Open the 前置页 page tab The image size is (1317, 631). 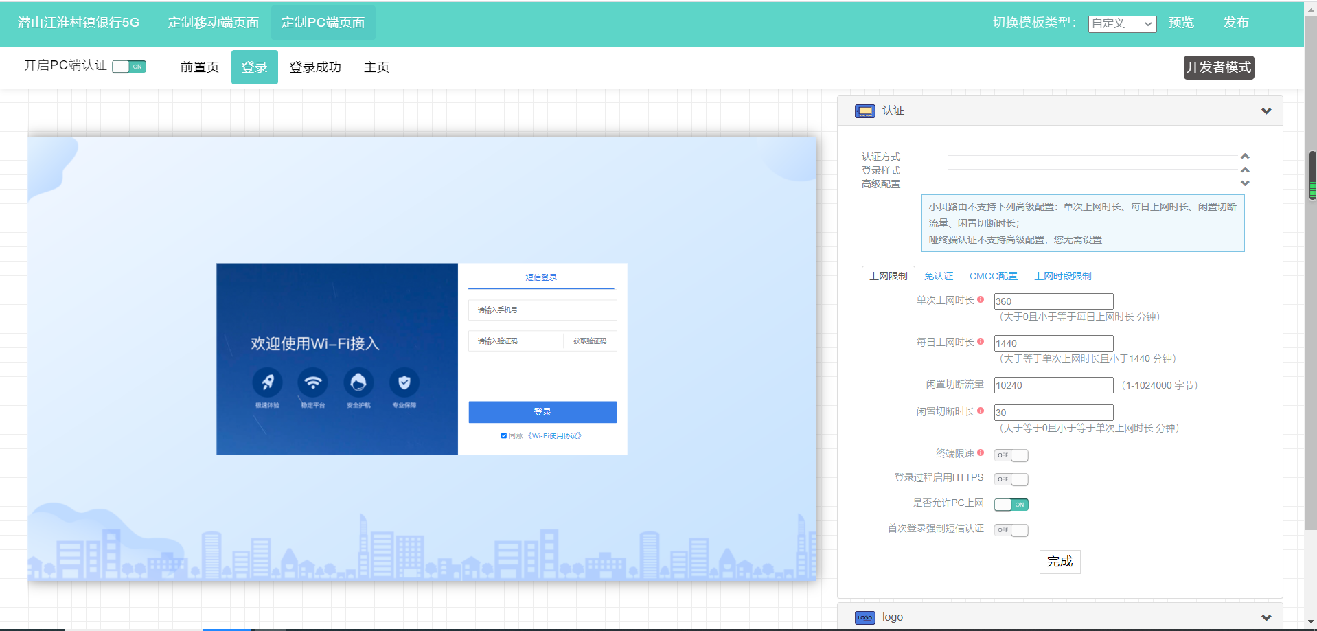pos(200,67)
